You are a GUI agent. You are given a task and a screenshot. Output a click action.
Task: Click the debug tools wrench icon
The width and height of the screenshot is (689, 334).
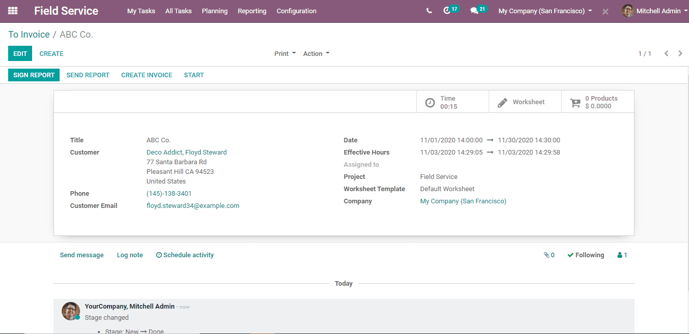click(x=605, y=11)
